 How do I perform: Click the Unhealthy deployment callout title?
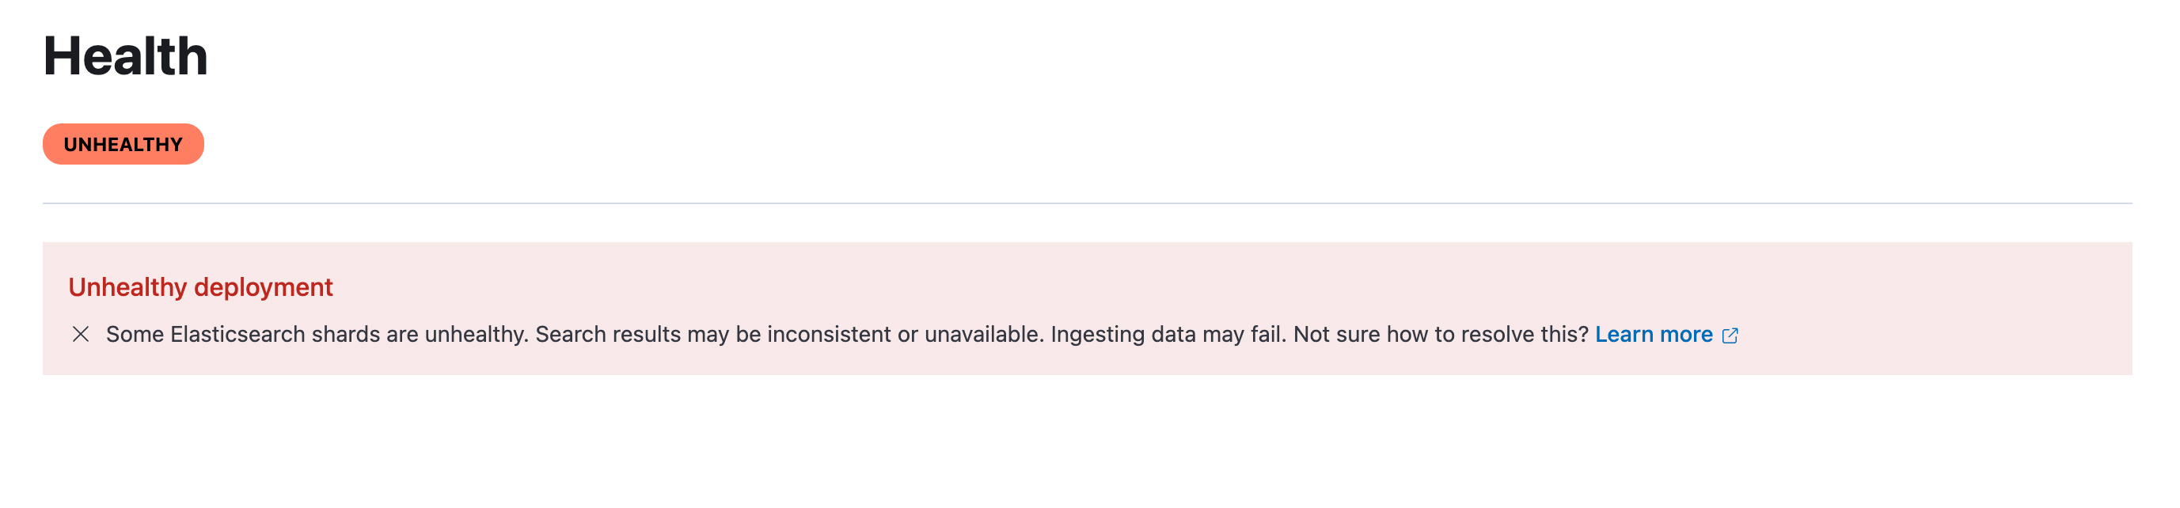pyautogui.click(x=200, y=287)
